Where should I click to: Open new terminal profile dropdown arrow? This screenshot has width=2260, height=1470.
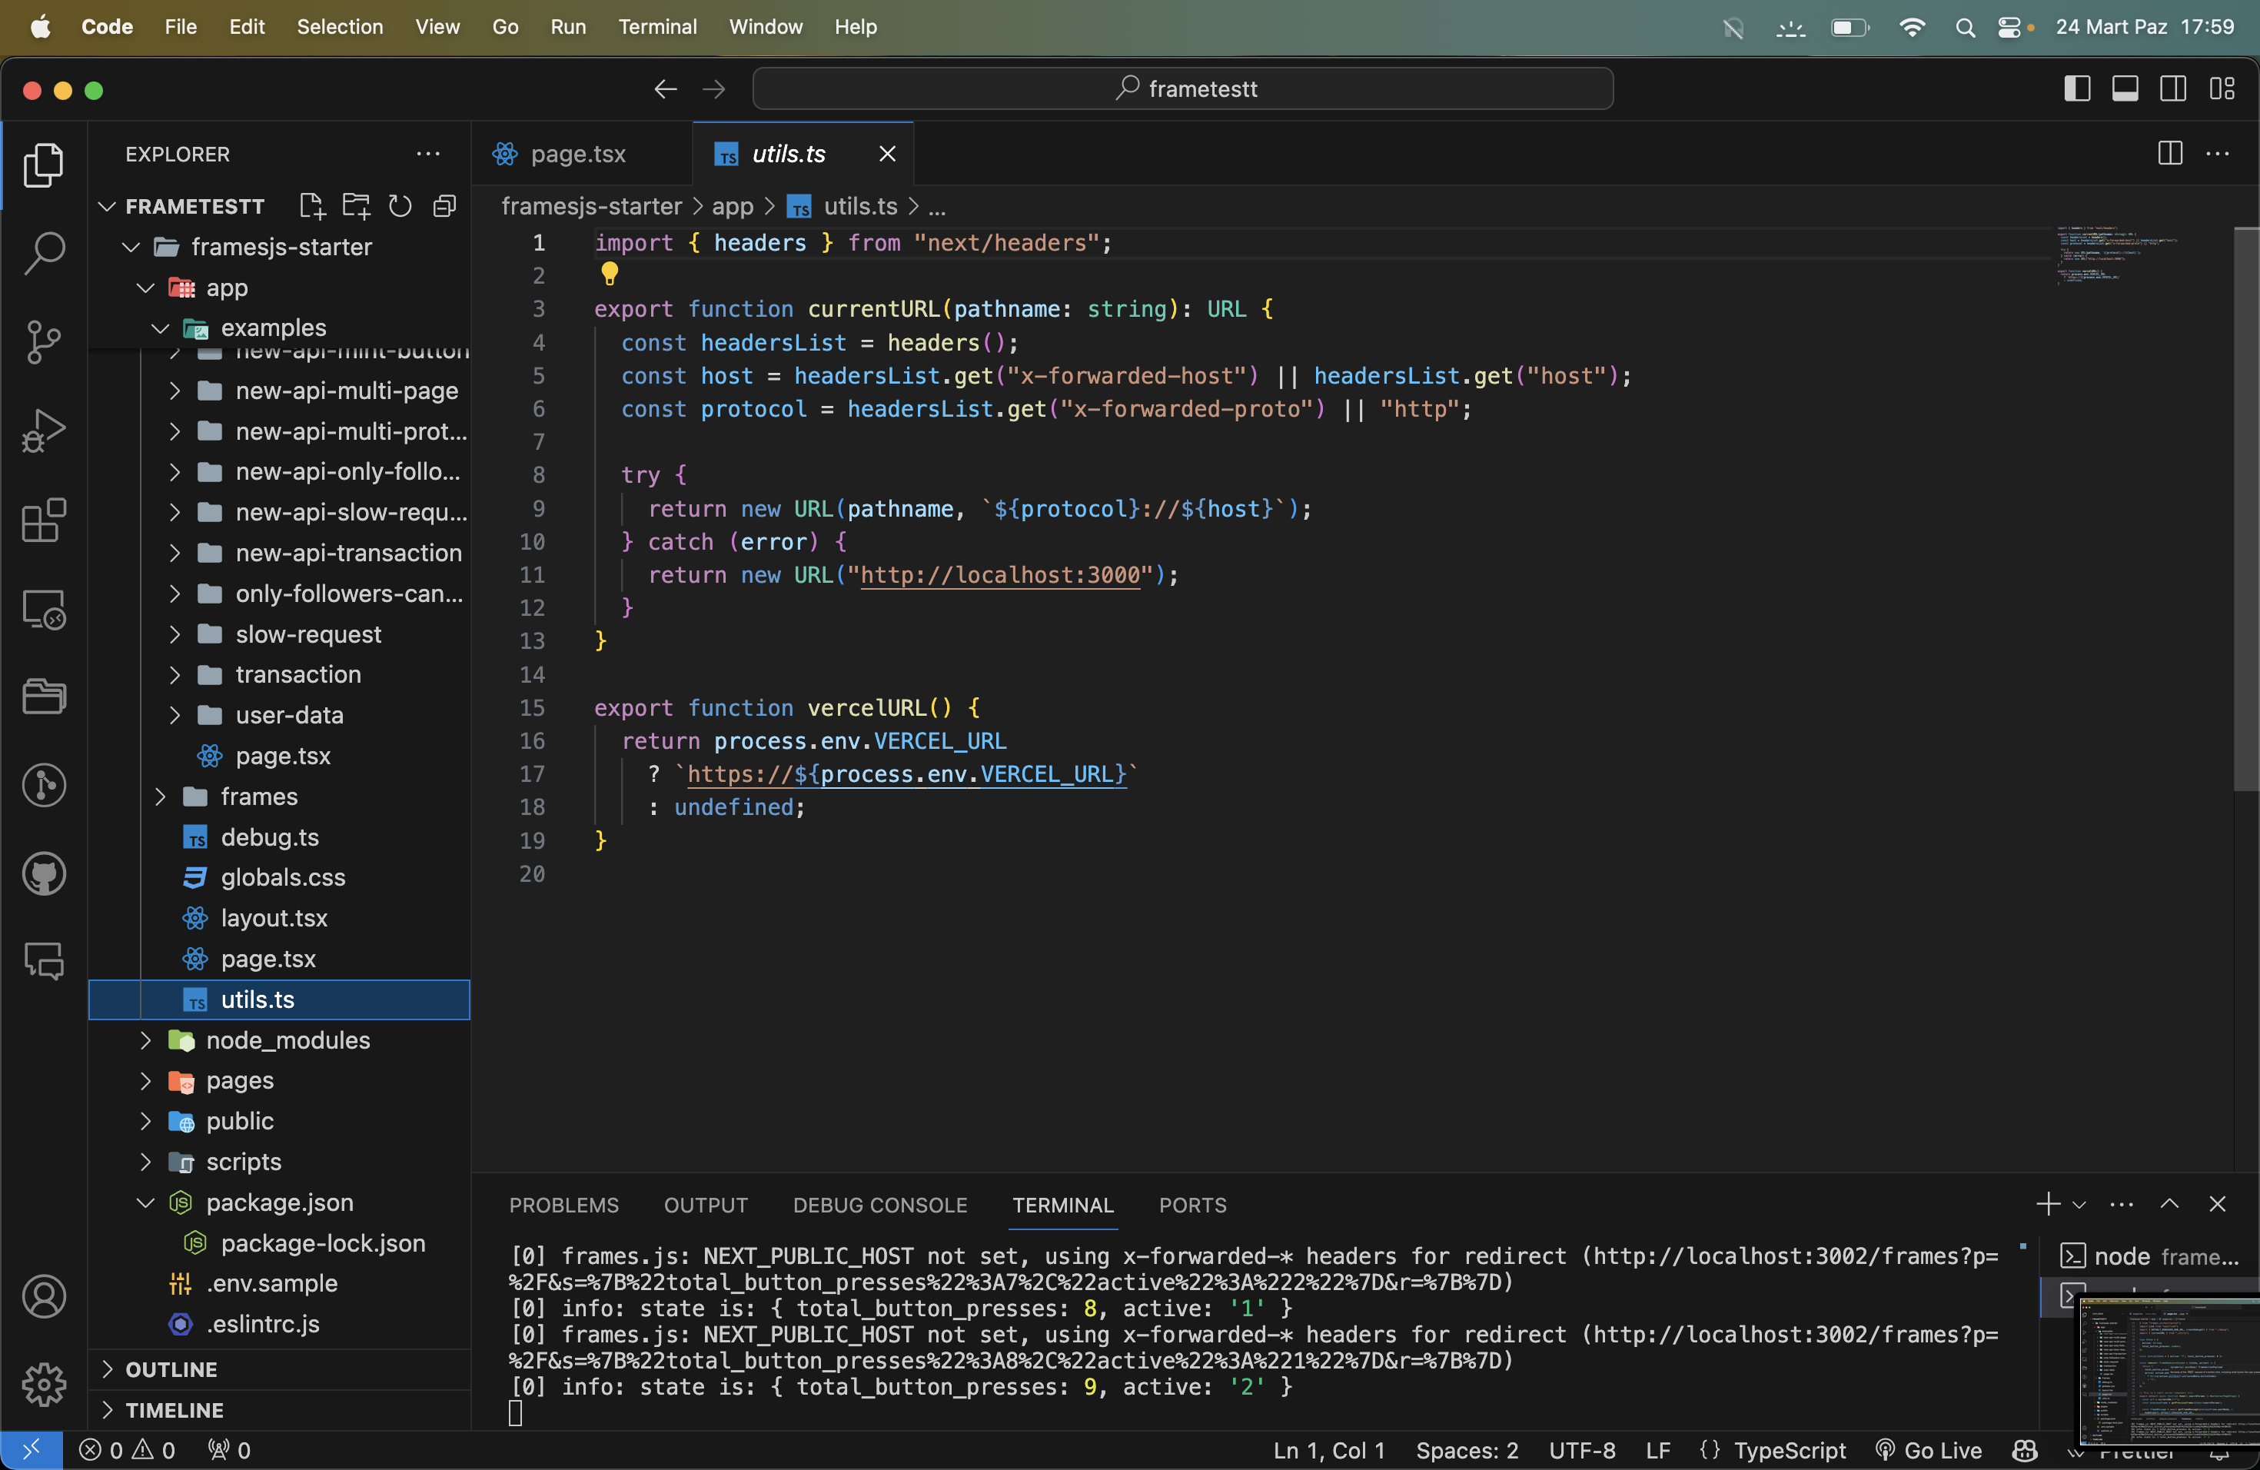2079,1204
